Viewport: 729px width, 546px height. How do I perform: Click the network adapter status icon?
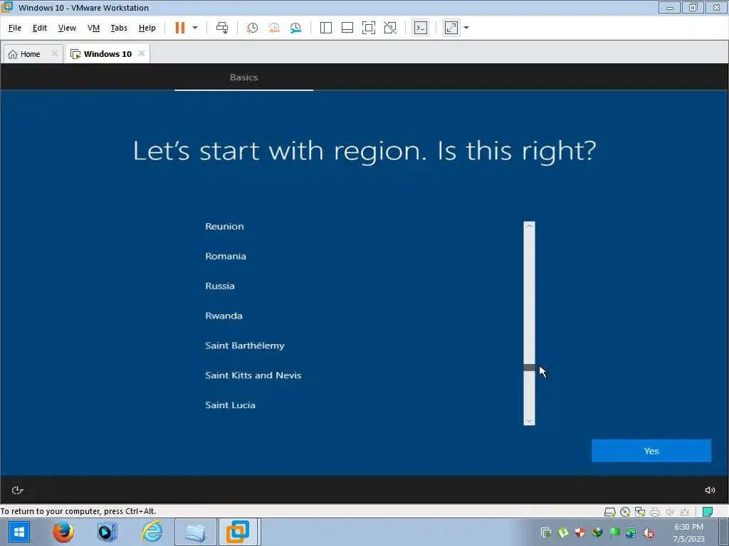coord(640,512)
